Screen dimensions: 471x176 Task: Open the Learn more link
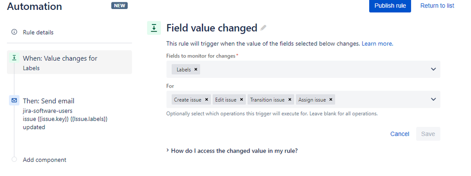click(x=377, y=44)
